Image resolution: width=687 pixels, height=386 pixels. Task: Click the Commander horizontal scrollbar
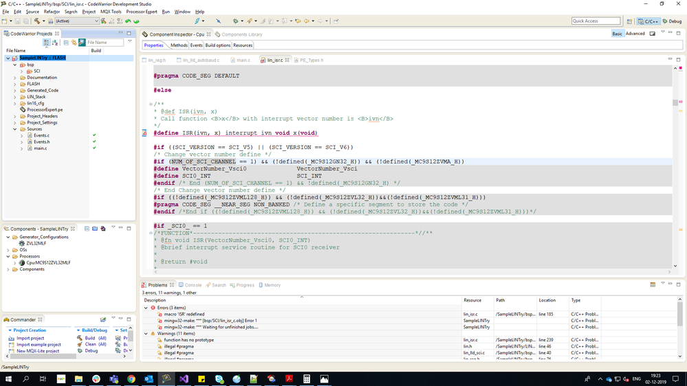[66, 356]
